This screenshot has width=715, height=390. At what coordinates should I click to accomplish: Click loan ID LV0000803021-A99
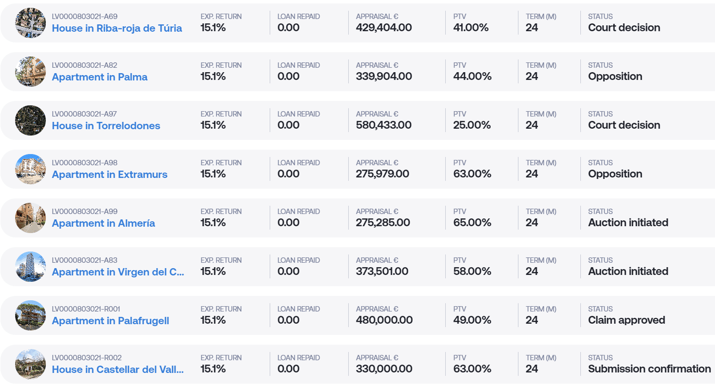click(x=85, y=212)
